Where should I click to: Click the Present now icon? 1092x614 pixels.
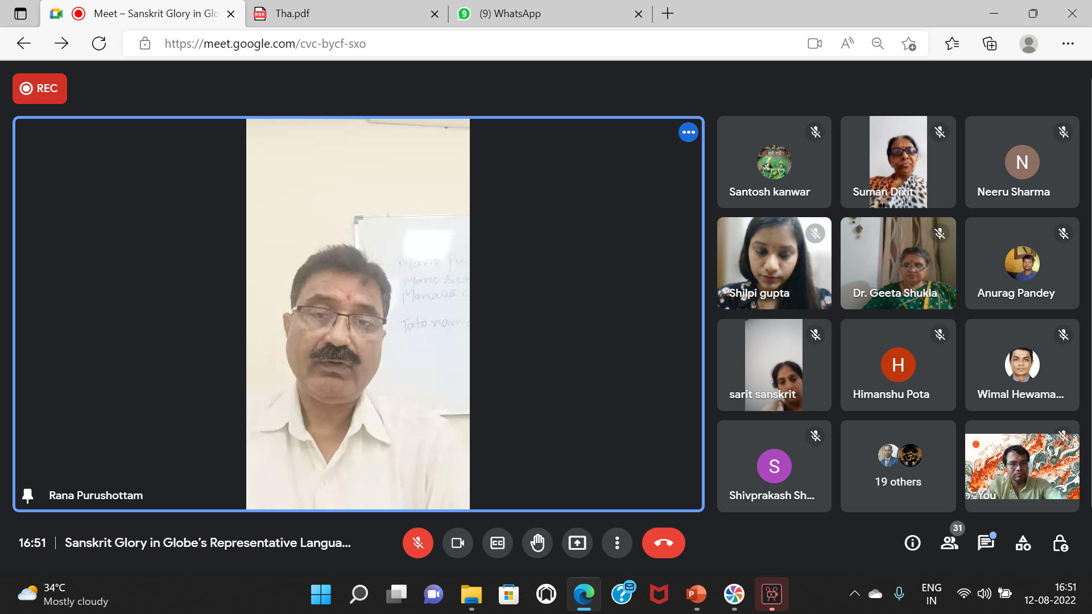click(x=577, y=543)
